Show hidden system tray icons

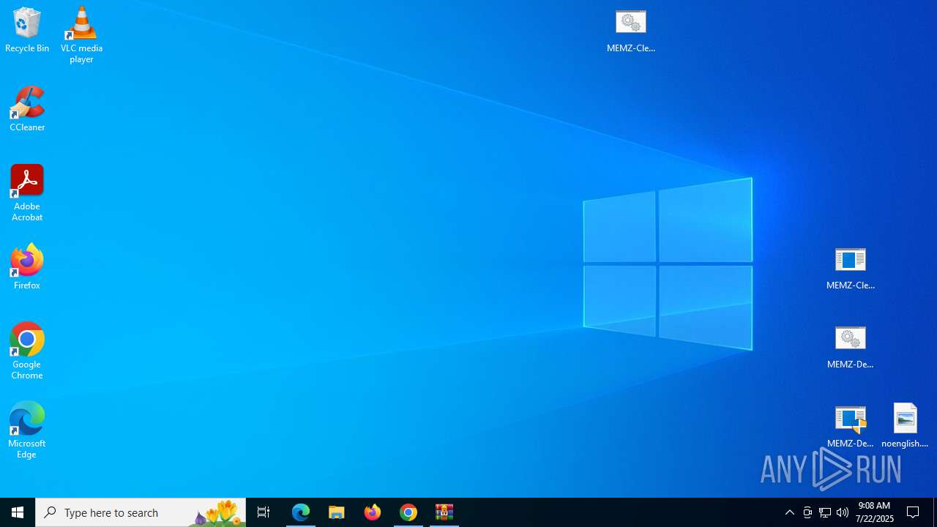pyautogui.click(x=790, y=512)
